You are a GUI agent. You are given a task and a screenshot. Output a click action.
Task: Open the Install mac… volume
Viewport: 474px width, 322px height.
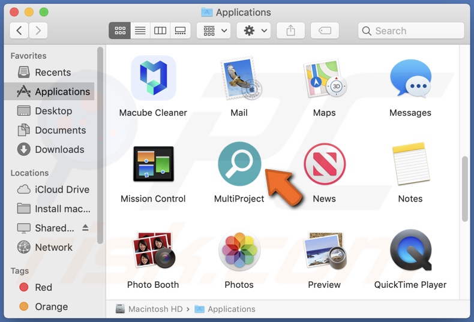(x=49, y=209)
